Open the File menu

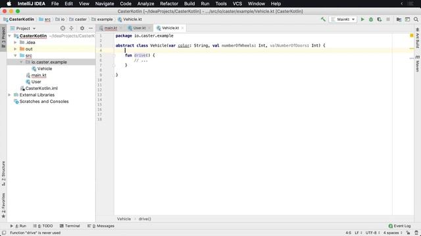[x=55, y=4]
